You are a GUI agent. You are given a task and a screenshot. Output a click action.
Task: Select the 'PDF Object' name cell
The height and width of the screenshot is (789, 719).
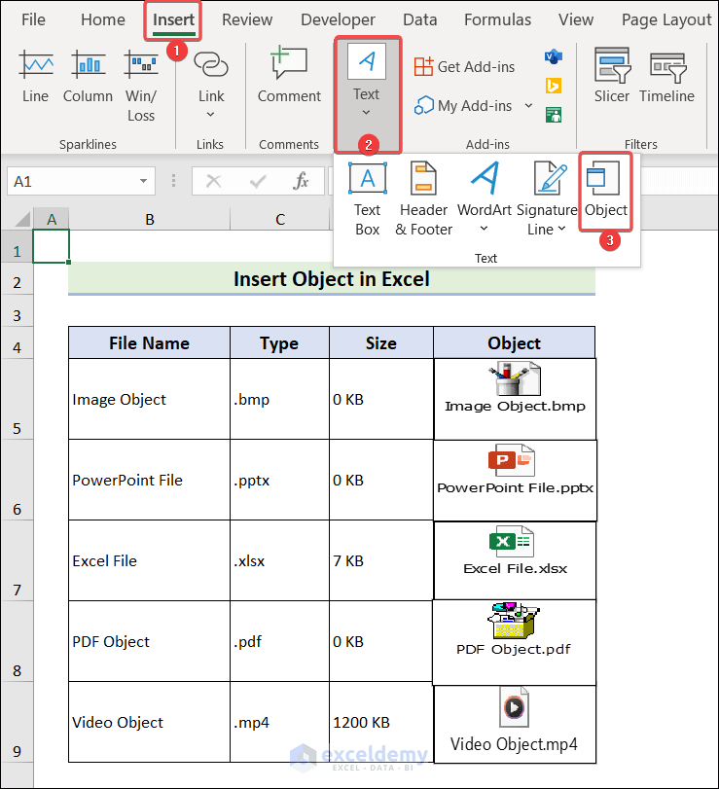tap(150, 641)
